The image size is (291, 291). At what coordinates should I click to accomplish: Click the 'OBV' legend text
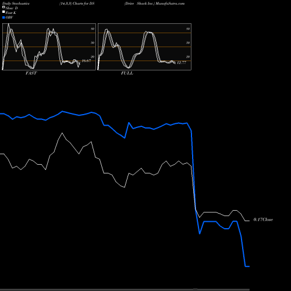(9, 17)
